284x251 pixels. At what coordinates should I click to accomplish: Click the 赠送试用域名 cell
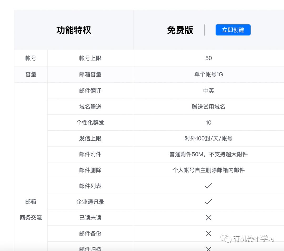tap(208, 106)
